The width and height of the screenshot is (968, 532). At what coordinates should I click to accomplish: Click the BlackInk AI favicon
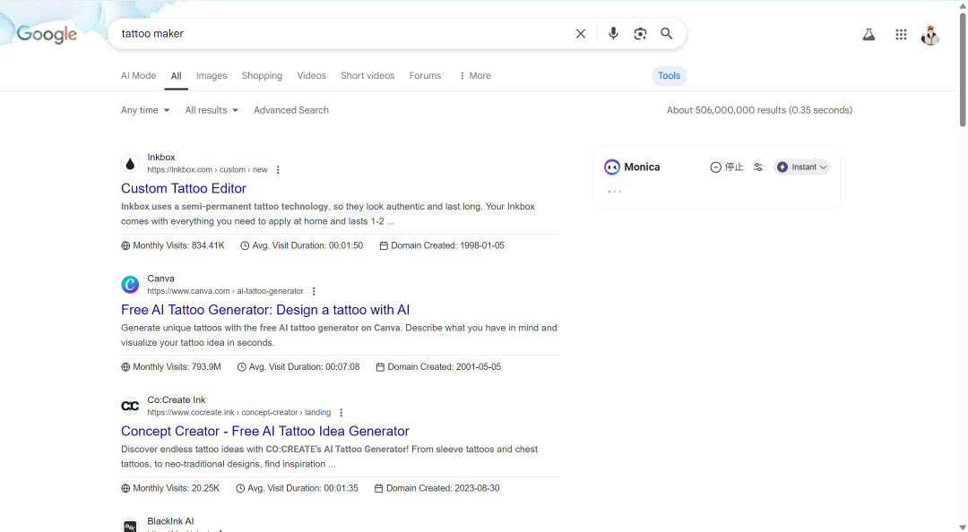(x=130, y=526)
